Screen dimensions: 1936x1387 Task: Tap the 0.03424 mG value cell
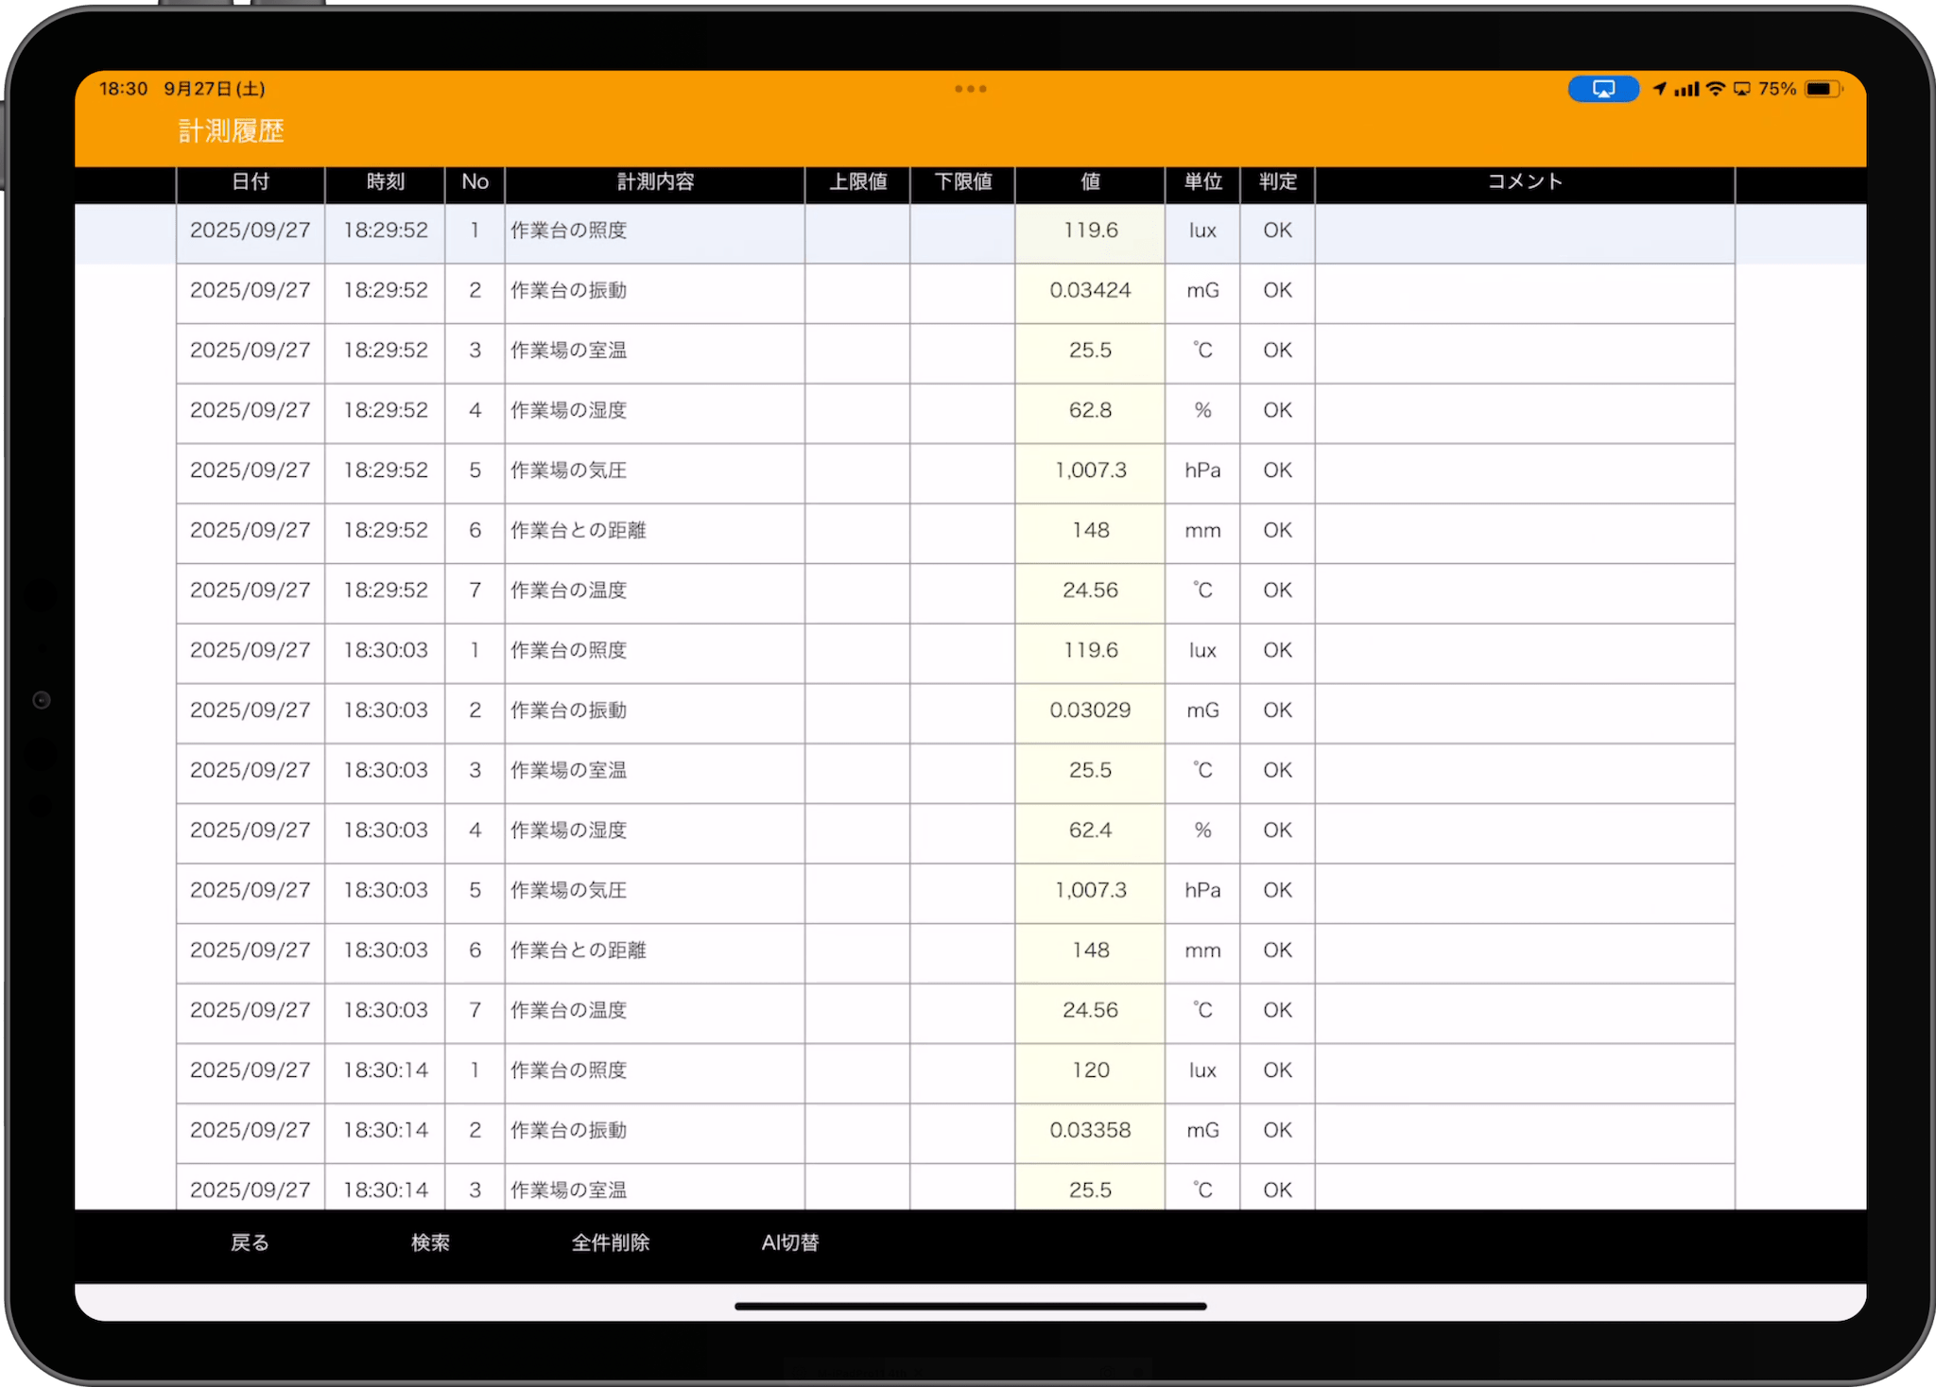coord(1090,291)
